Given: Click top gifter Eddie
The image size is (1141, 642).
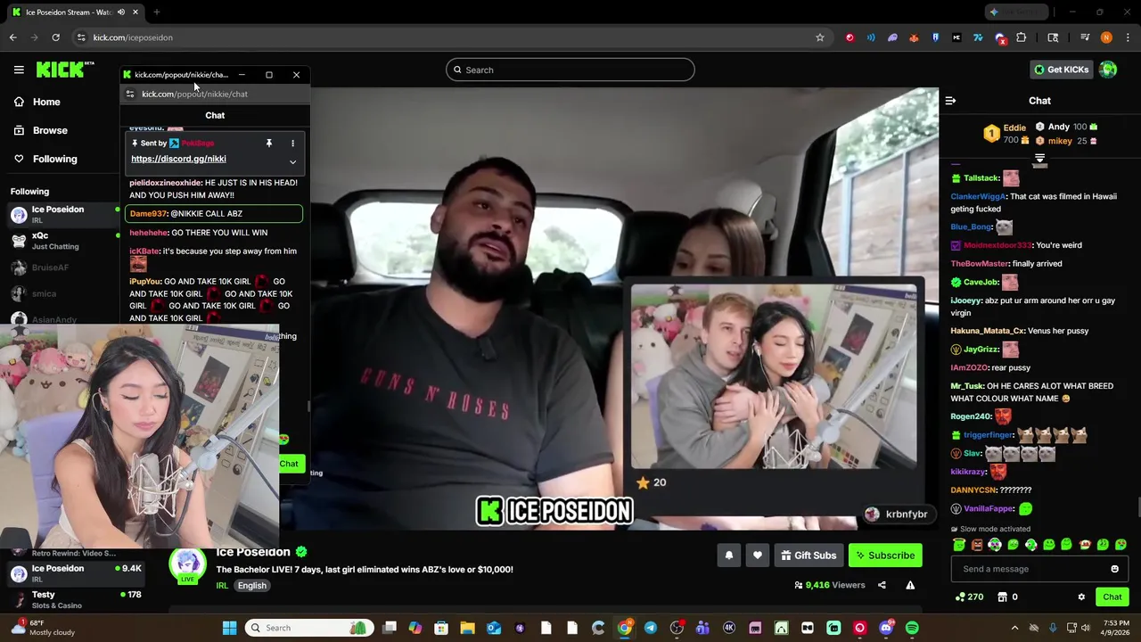Looking at the screenshot, I should coord(1014,128).
